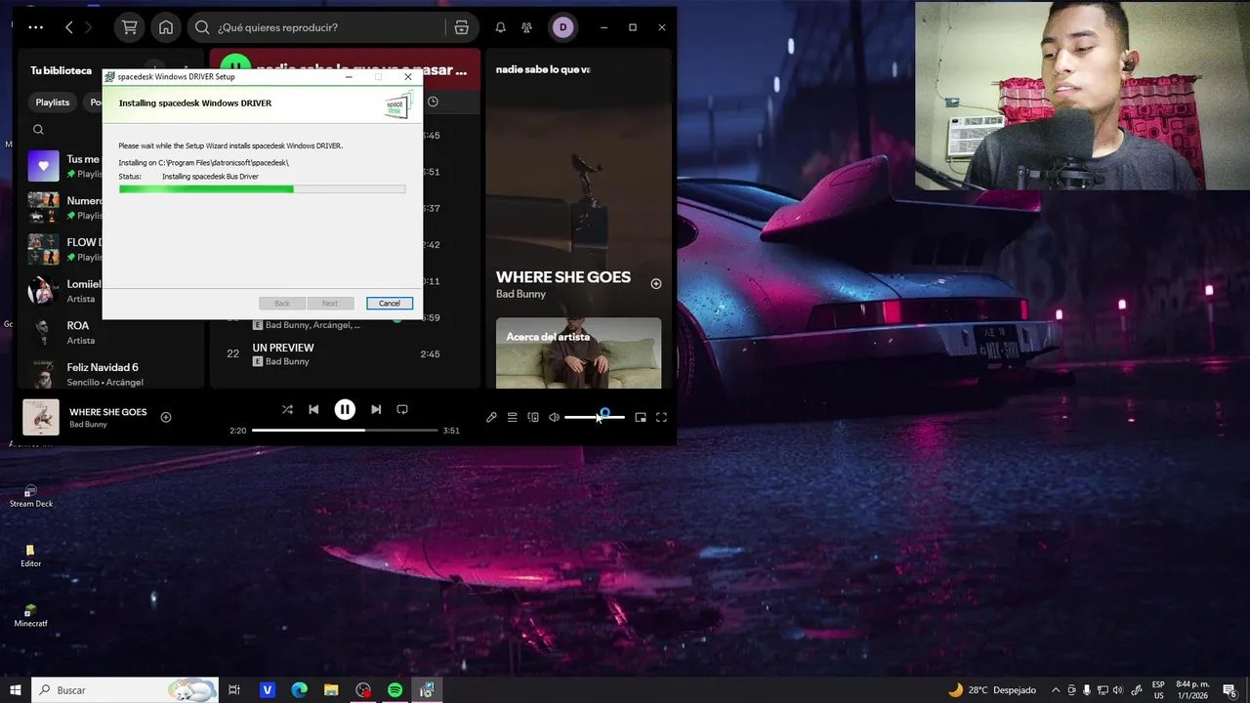Image resolution: width=1250 pixels, height=703 pixels.
Task: Open the taskbar clock and calendar
Action: pos(1191,690)
